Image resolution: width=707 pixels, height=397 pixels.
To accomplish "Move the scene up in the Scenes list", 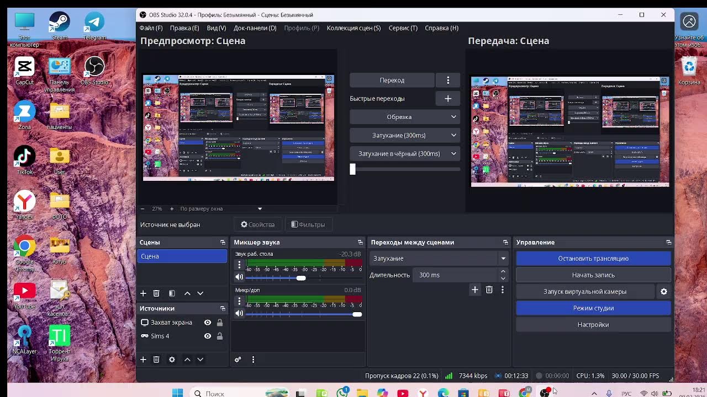I will click(x=187, y=293).
